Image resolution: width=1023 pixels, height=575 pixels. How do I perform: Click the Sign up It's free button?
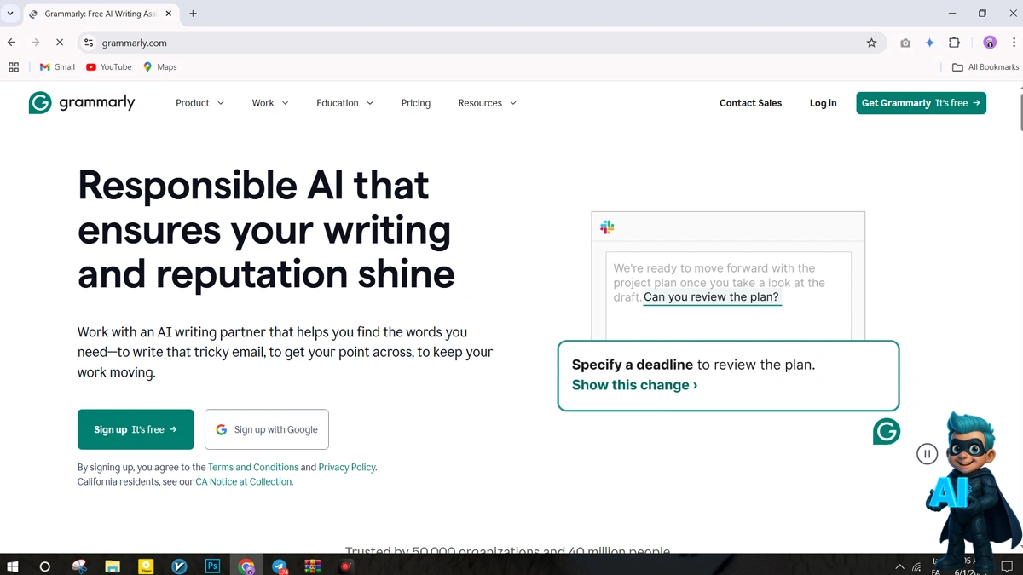pyautogui.click(x=136, y=429)
